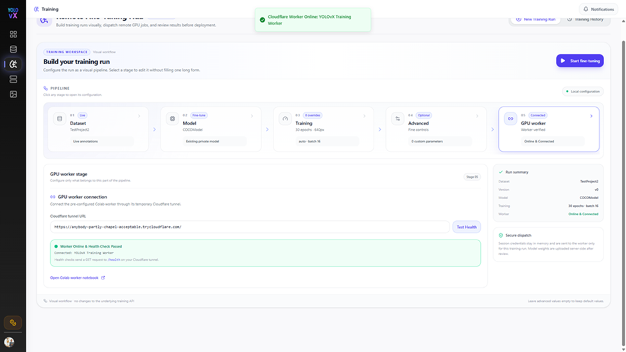The width and height of the screenshot is (626, 352).
Task: Click the Training breadcrumb icon in the top bar
Action: 37,9
